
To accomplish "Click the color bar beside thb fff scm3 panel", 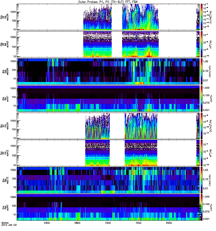I will pos(202,44).
